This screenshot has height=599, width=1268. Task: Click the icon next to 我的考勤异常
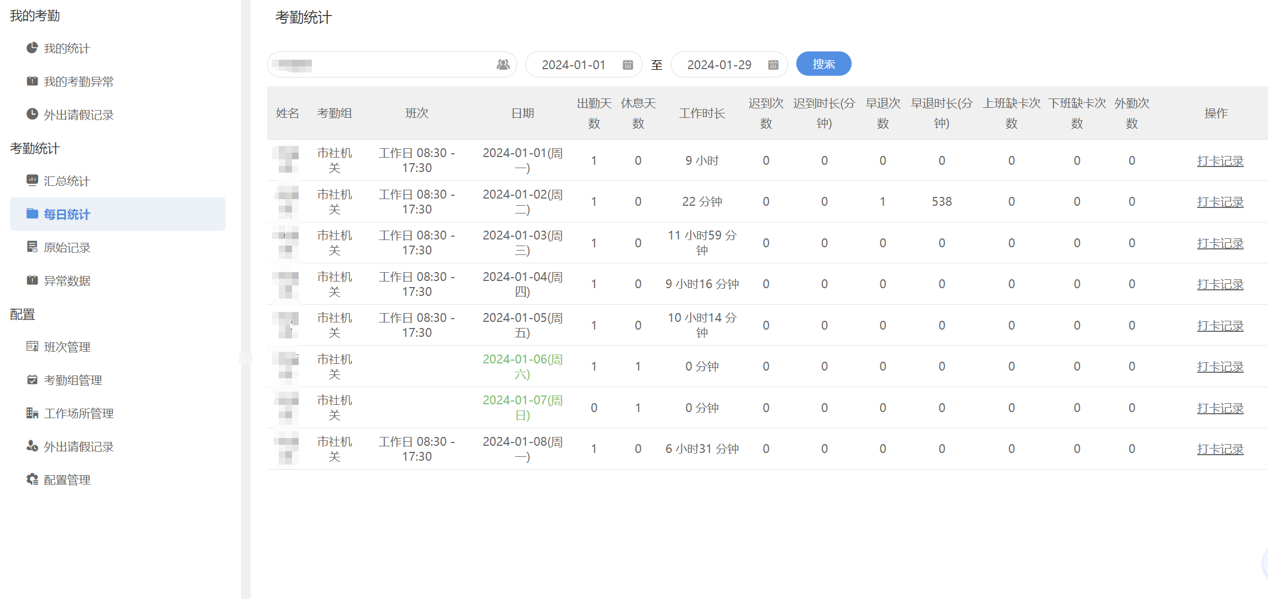tap(32, 81)
